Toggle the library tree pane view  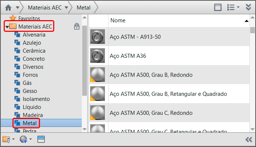[x=218, y=7]
